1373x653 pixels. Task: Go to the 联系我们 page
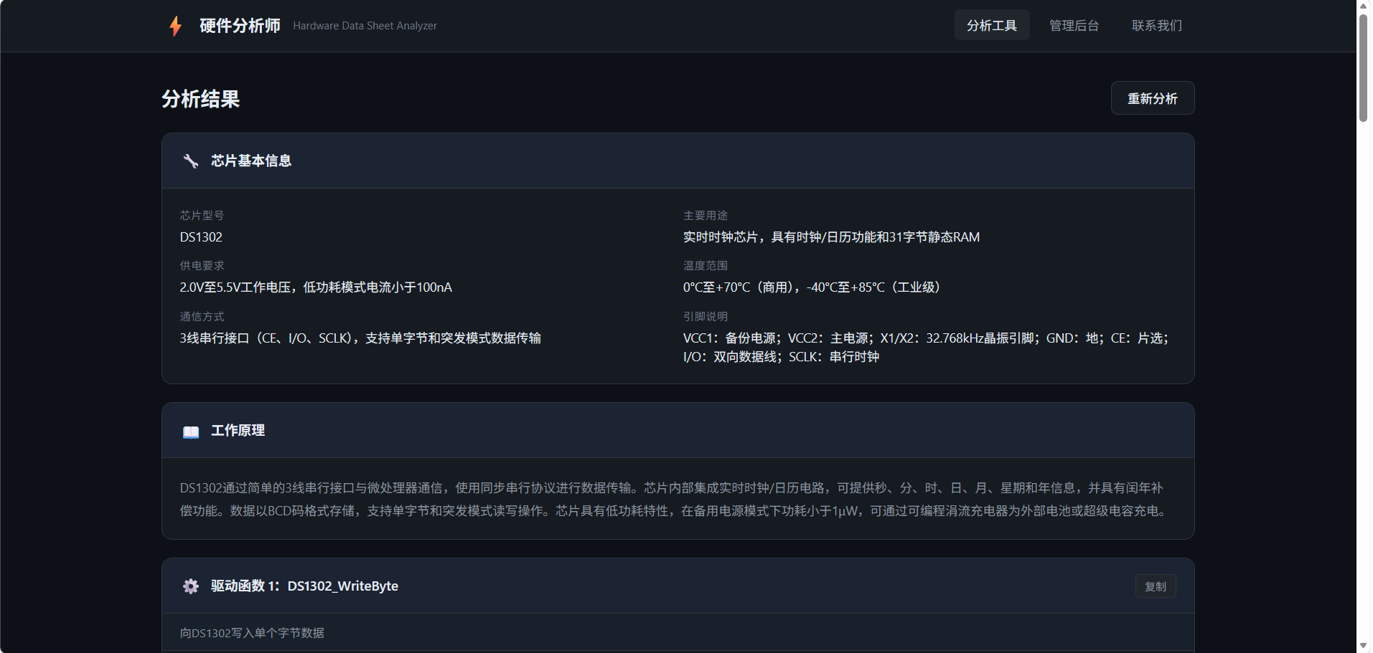pos(1156,25)
